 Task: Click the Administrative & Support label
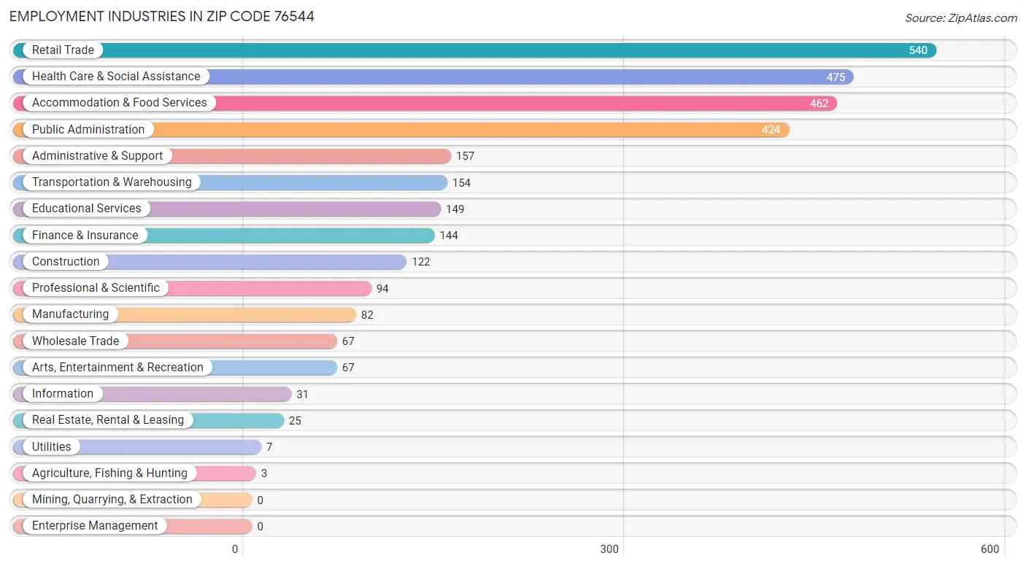click(x=98, y=156)
